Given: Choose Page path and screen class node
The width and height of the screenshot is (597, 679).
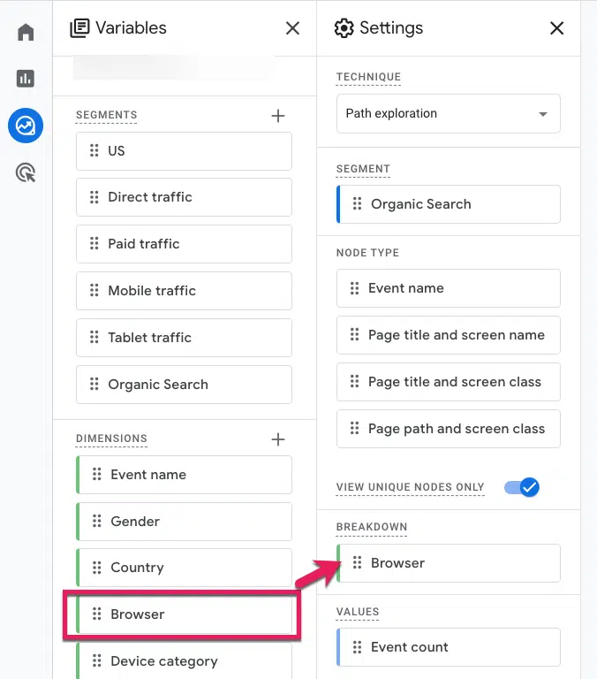Looking at the screenshot, I should pyautogui.click(x=448, y=429).
